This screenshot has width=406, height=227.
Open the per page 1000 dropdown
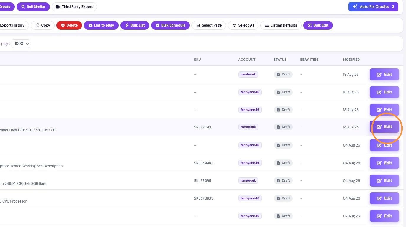point(21,43)
